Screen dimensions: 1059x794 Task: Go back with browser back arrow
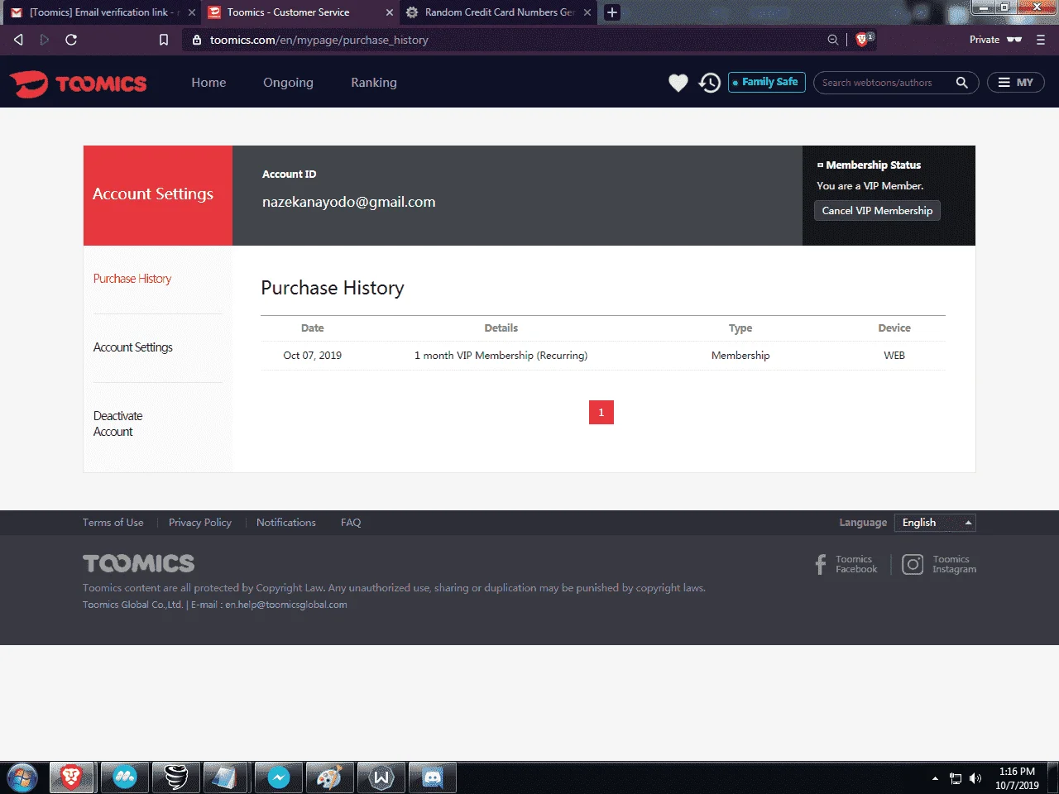tap(18, 40)
